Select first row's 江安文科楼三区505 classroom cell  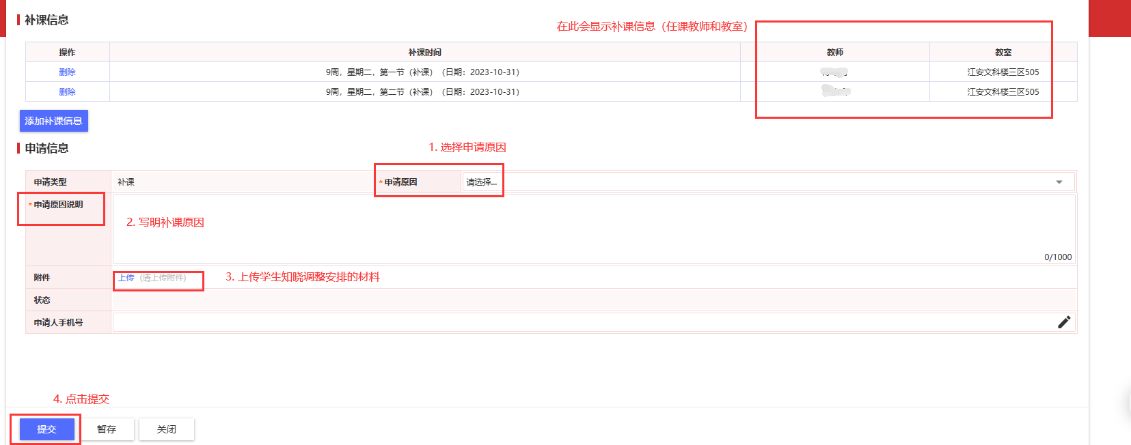coord(1003,72)
